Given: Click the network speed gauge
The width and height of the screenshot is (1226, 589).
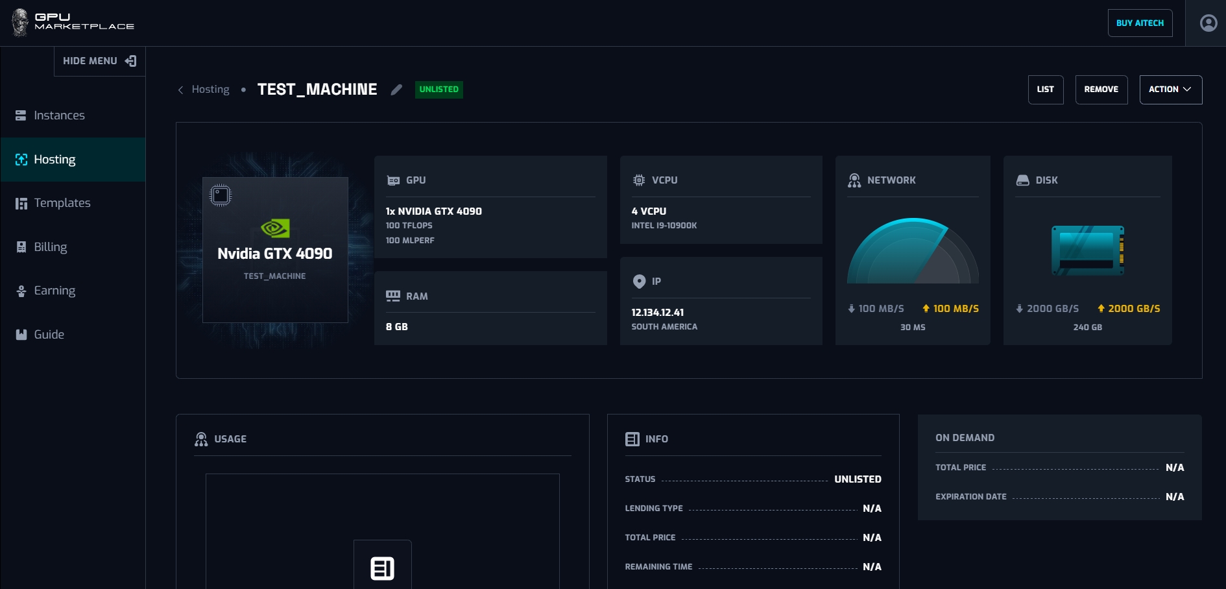Looking at the screenshot, I should pos(912,252).
